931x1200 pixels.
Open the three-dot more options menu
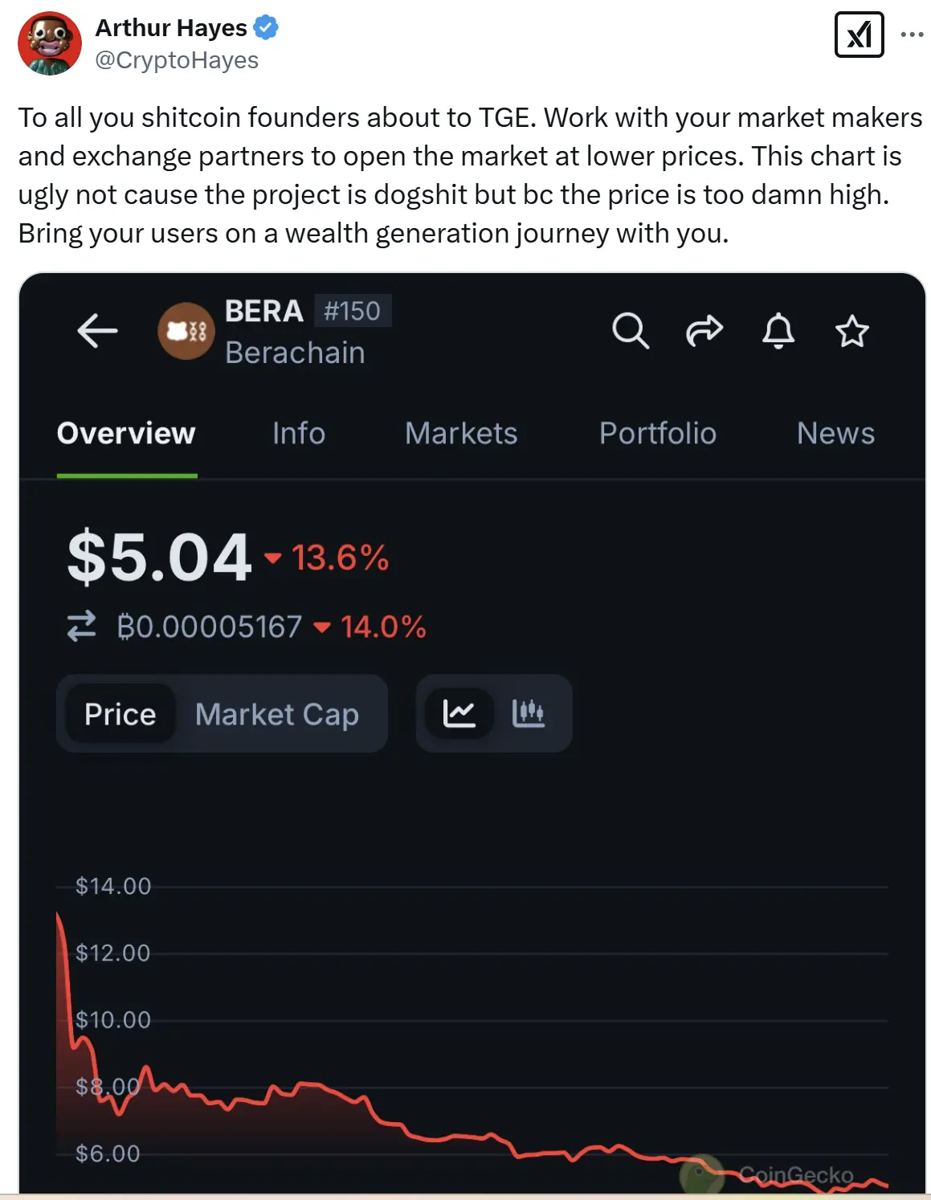pos(912,35)
